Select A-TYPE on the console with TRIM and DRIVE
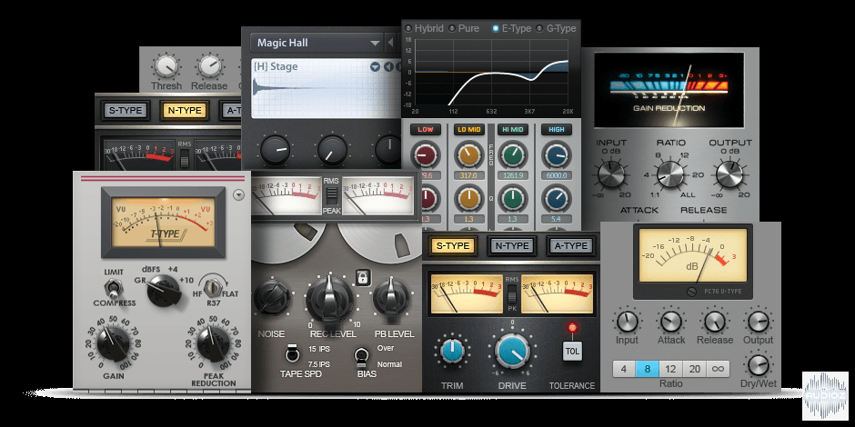855x427 pixels. [x=569, y=246]
